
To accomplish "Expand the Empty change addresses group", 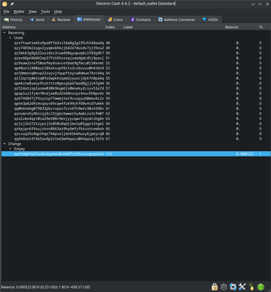I will [10, 149].
